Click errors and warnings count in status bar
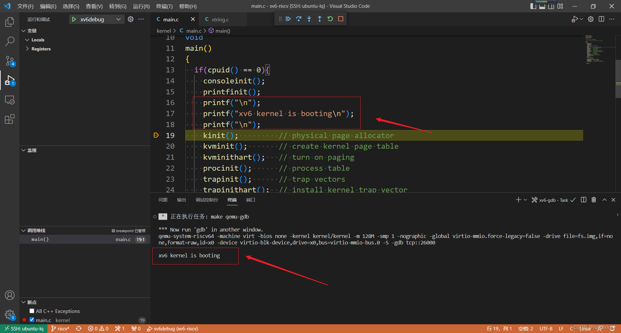 (x=98, y=328)
